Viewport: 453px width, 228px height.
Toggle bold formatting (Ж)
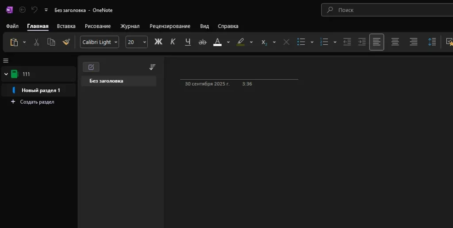point(158,42)
